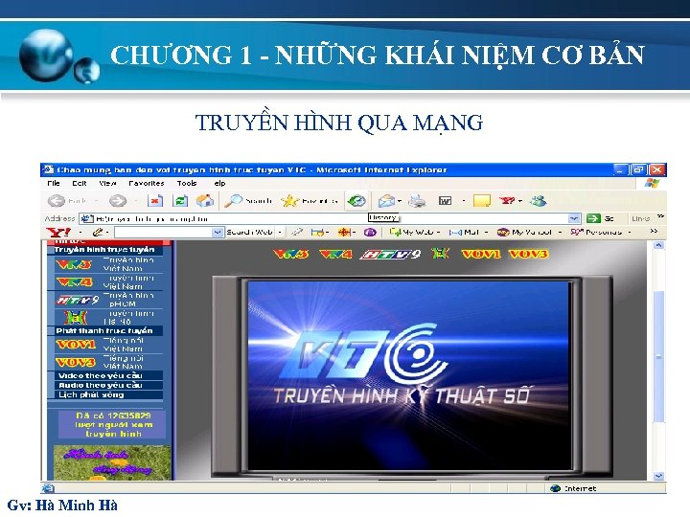Screen dimensions: 690x517
Task: Click HTV9 logo in left sidebar
Action: [78, 300]
